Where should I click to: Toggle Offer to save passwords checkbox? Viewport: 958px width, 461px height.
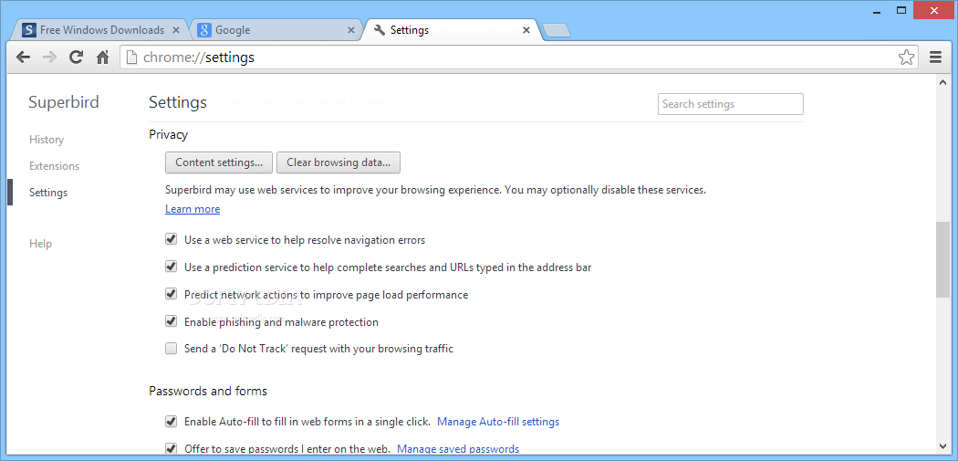click(x=172, y=448)
